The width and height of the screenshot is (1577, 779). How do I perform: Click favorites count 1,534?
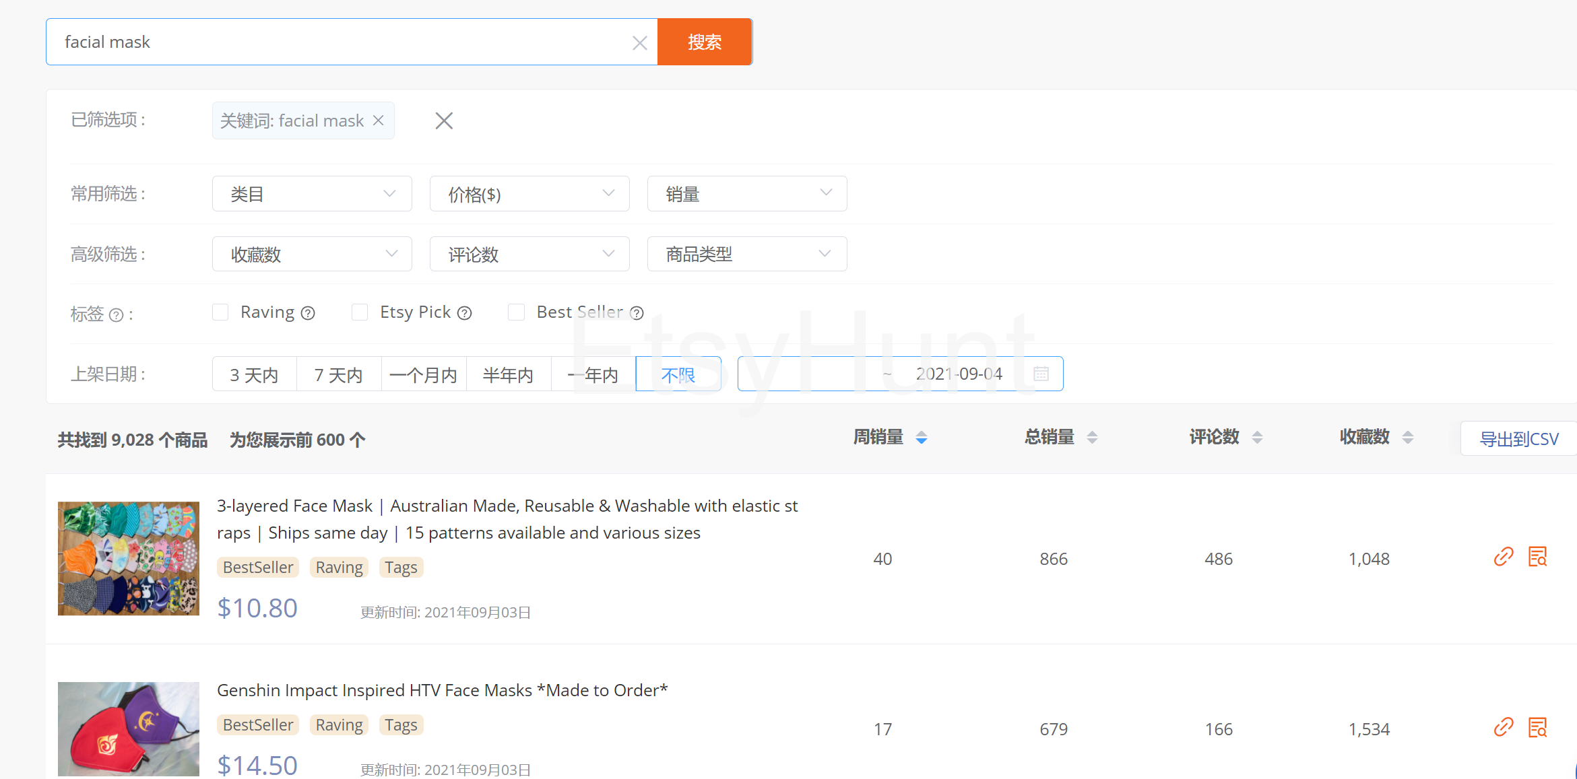1369,729
